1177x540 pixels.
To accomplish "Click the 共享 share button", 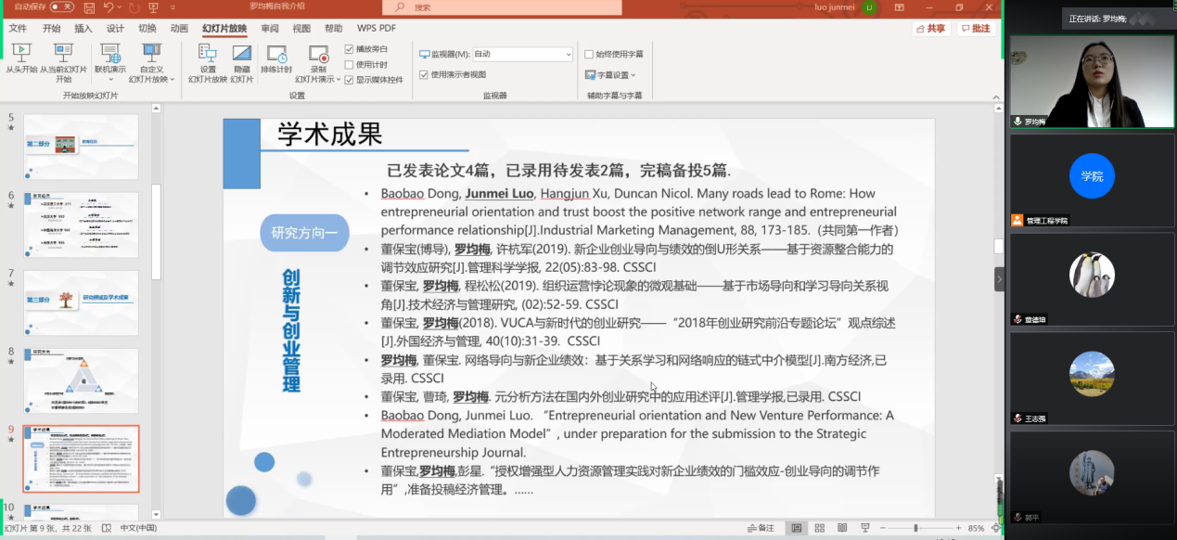I will [x=930, y=29].
